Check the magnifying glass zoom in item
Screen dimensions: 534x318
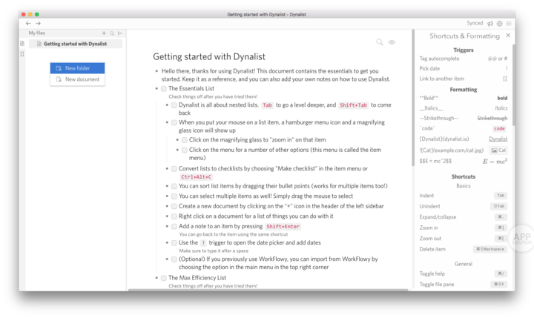point(184,140)
